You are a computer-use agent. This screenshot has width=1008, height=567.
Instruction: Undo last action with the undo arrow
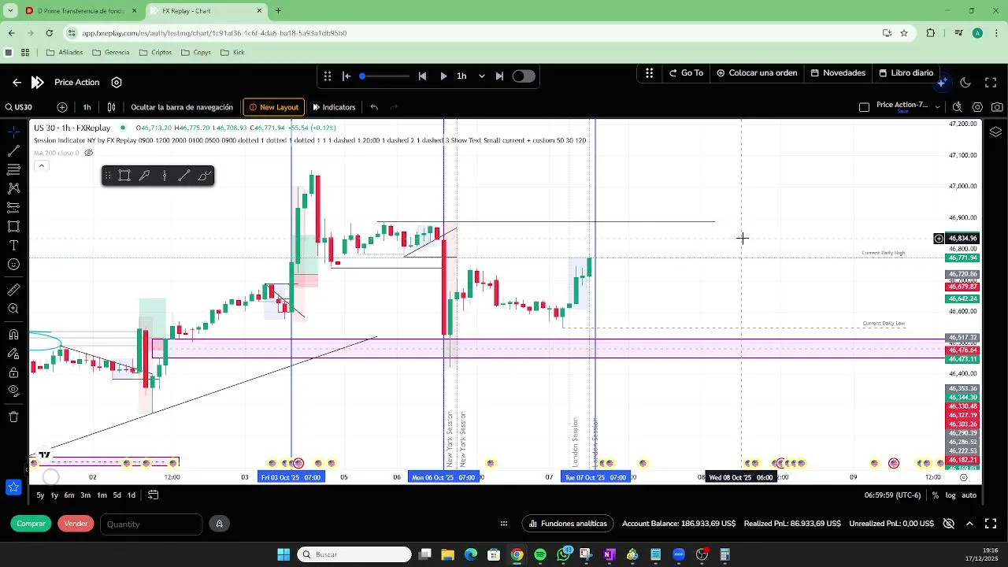click(374, 107)
